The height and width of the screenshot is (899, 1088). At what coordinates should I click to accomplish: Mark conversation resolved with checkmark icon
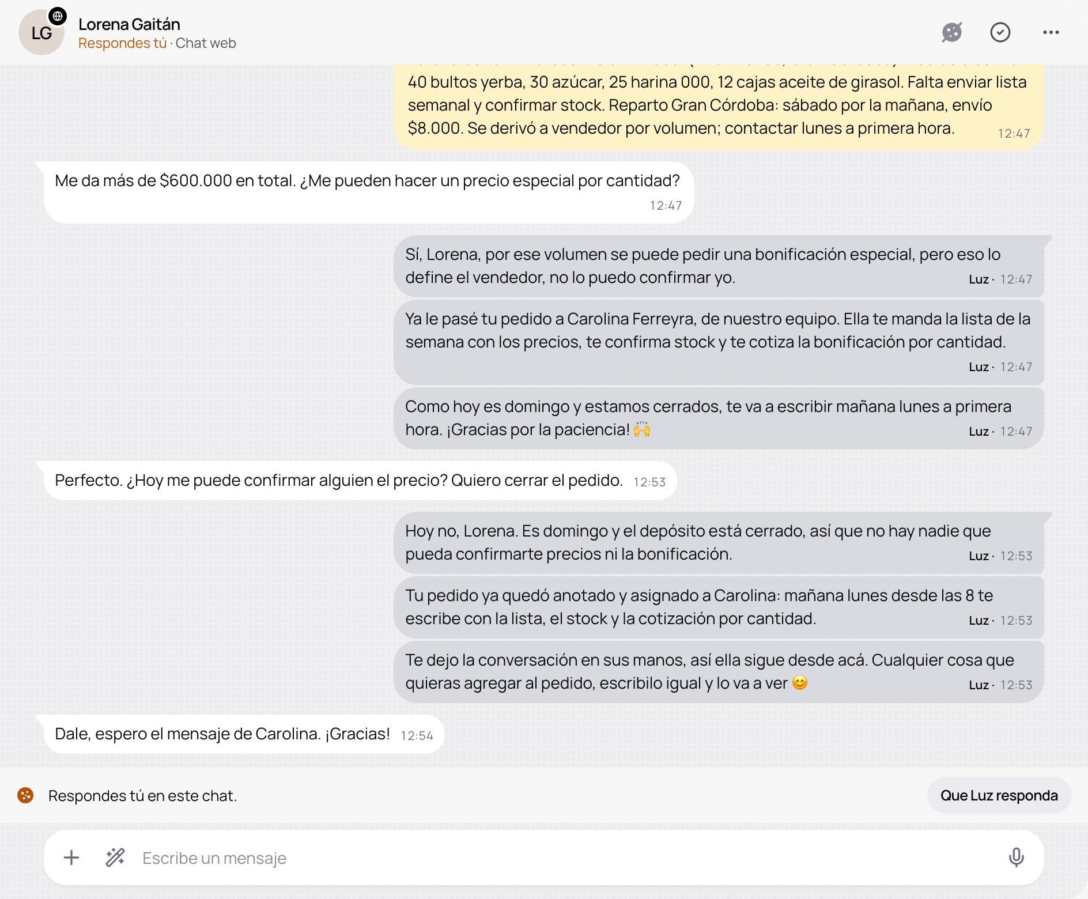(1000, 32)
